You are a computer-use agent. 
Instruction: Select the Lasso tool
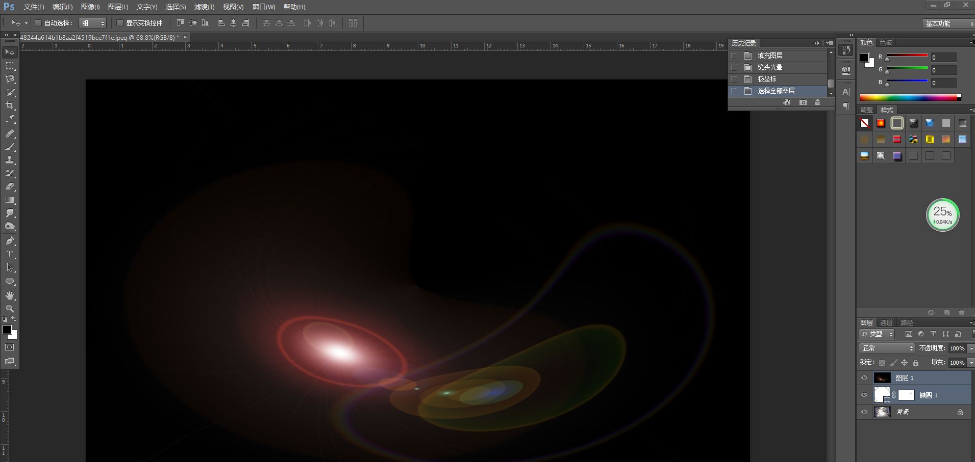10,79
